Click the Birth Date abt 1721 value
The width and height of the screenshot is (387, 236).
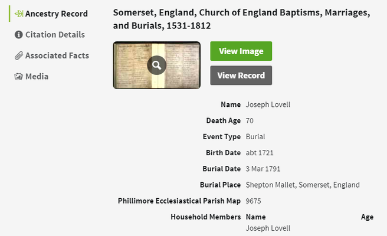pyautogui.click(x=260, y=153)
